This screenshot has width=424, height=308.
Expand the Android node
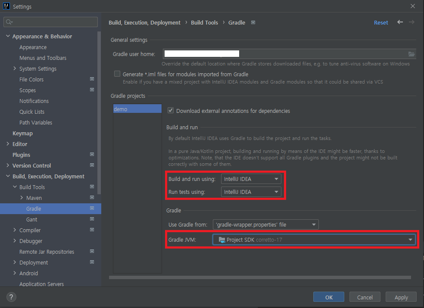[x=15, y=273]
